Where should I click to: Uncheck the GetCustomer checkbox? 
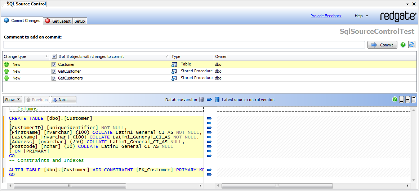(x=54, y=71)
